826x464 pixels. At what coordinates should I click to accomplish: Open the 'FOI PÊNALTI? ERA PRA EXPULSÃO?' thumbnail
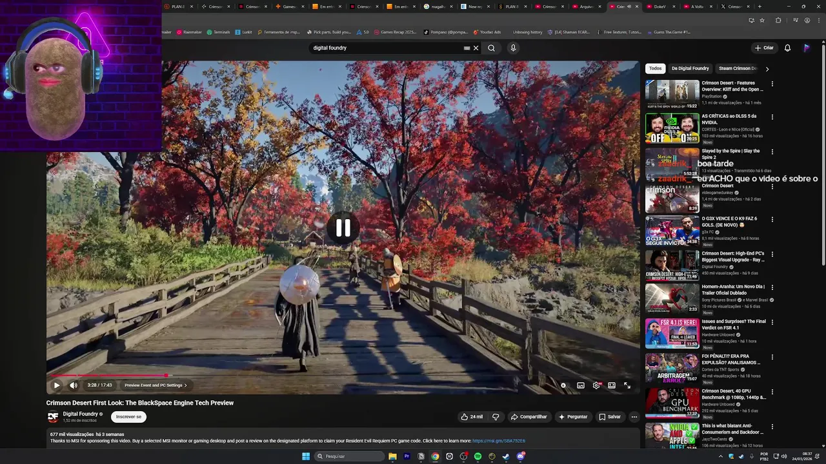(x=672, y=368)
